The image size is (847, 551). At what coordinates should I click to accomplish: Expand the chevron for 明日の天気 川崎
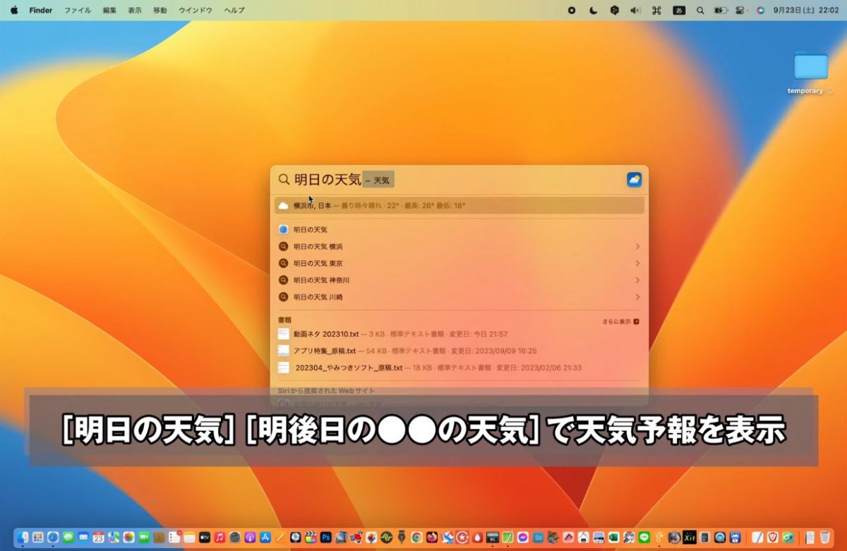pos(637,297)
